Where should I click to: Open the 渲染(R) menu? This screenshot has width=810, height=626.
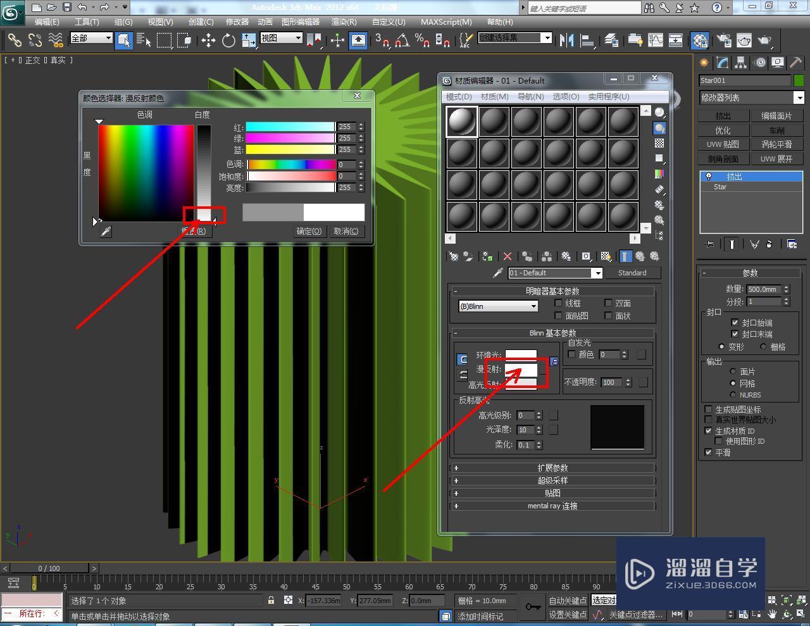click(344, 22)
